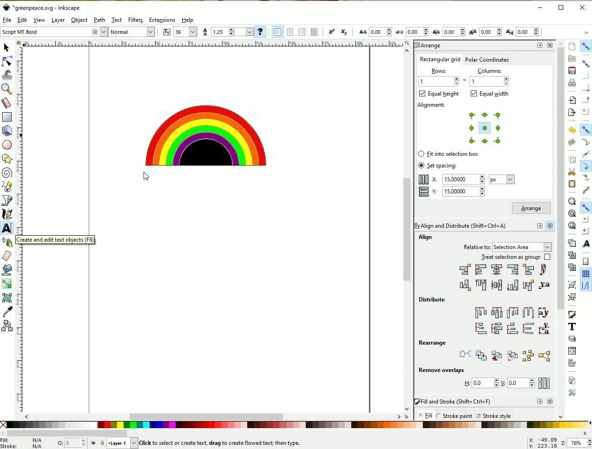Switch to the Polar Coordinates tab
Viewport: 592px width, 449px height.
coord(487,60)
